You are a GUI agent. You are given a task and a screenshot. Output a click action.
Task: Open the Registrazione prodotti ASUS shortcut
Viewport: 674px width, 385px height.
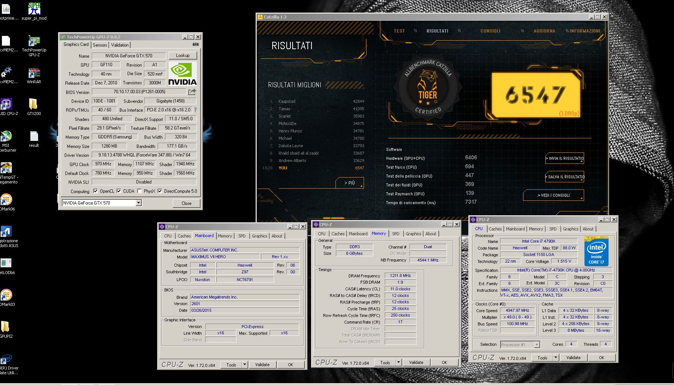point(7,237)
